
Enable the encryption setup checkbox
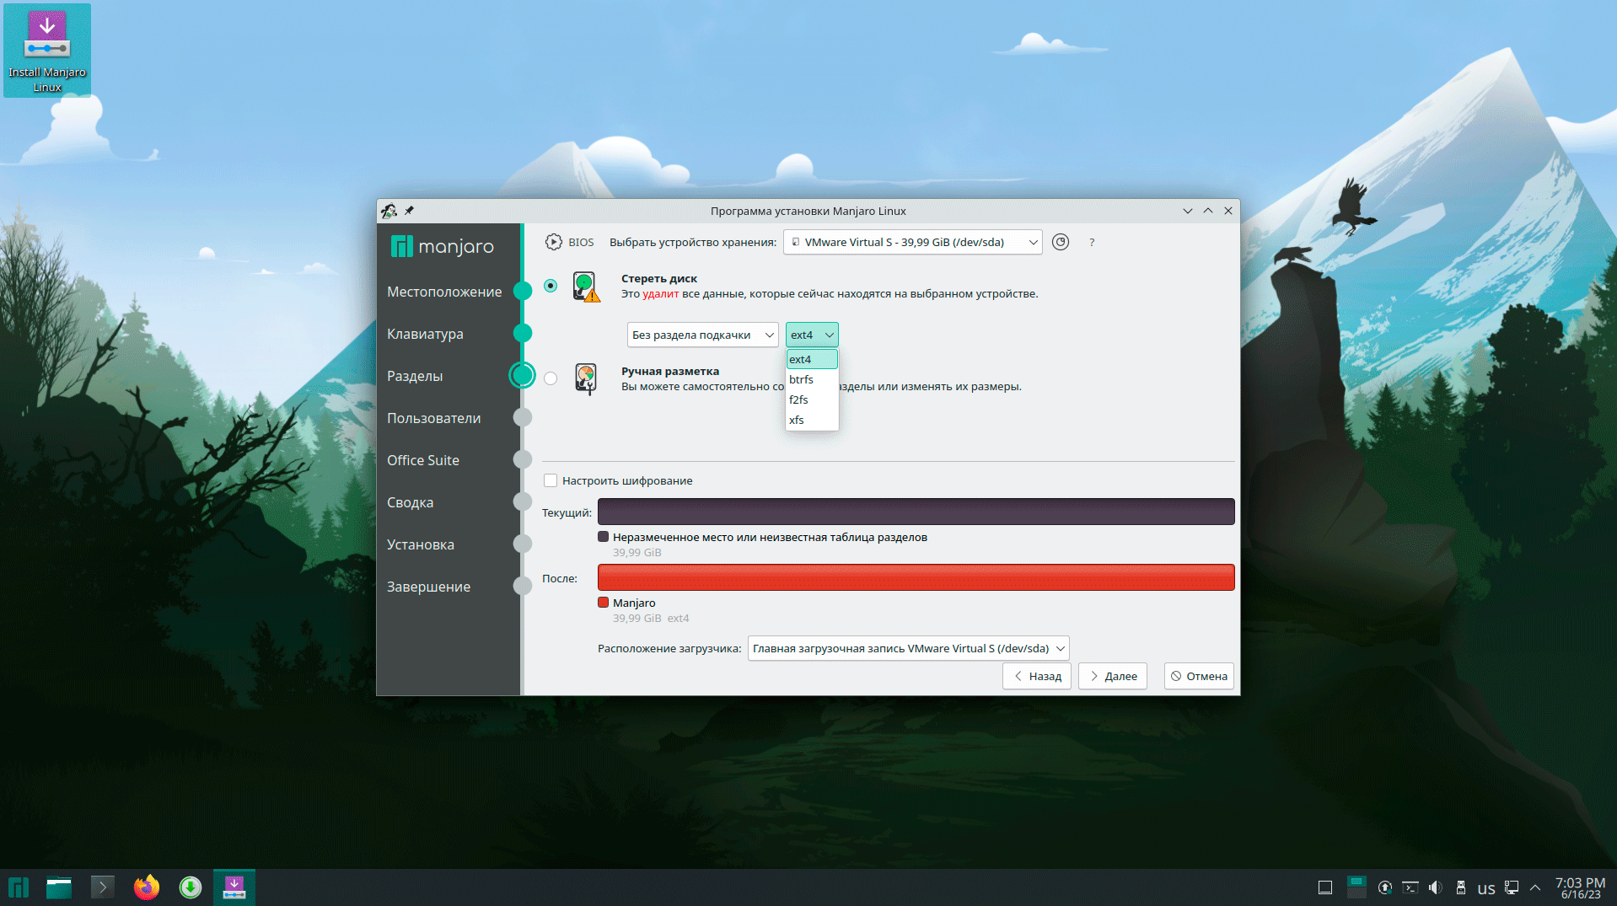click(551, 480)
